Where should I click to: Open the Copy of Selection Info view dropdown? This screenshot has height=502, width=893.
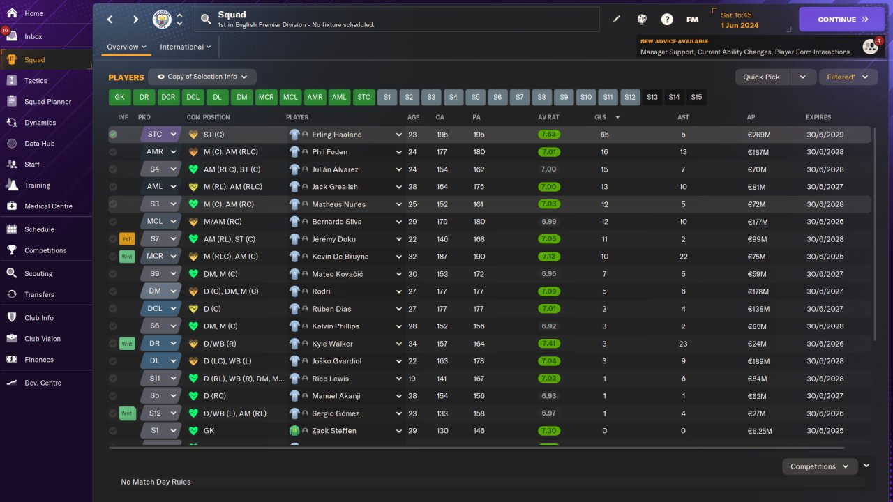click(x=202, y=77)
